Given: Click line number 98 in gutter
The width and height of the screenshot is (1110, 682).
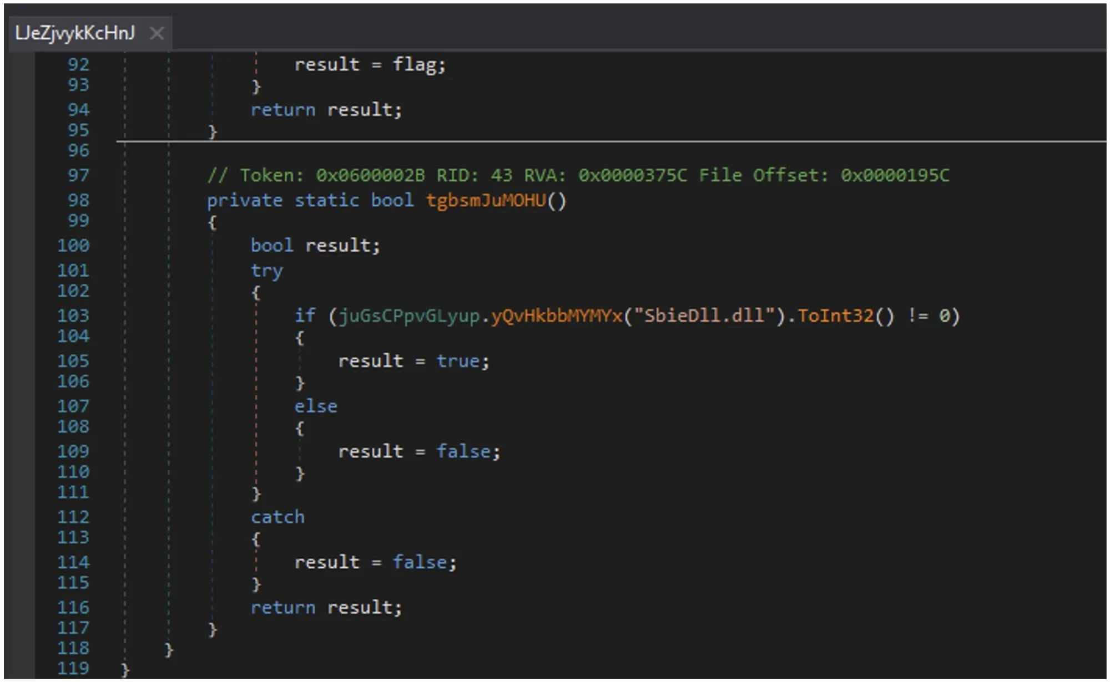Looking at the screenshot, I should pos(78,200).
